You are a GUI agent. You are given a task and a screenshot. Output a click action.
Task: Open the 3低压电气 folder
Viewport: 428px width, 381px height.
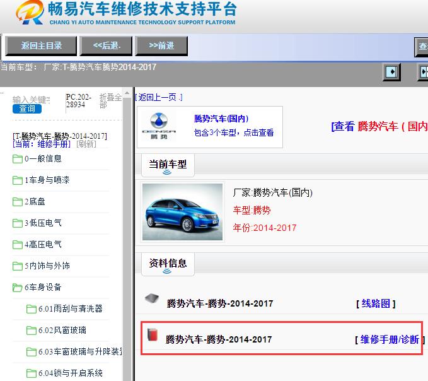tap(43, 223)
